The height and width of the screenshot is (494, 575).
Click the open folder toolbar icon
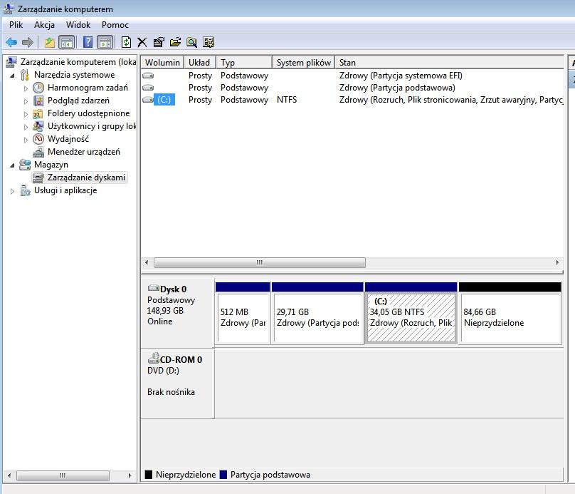[x=175, y=42]
